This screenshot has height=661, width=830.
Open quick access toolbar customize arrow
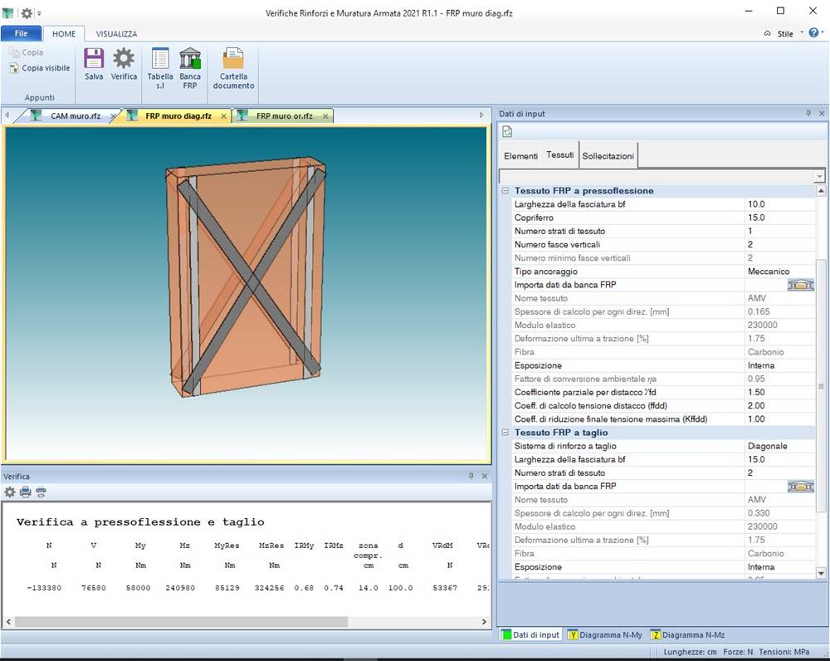point(39,13)
